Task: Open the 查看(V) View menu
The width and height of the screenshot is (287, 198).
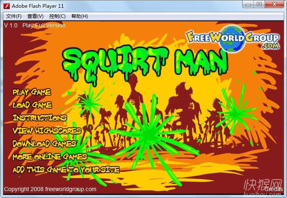Action: (35, 16)
